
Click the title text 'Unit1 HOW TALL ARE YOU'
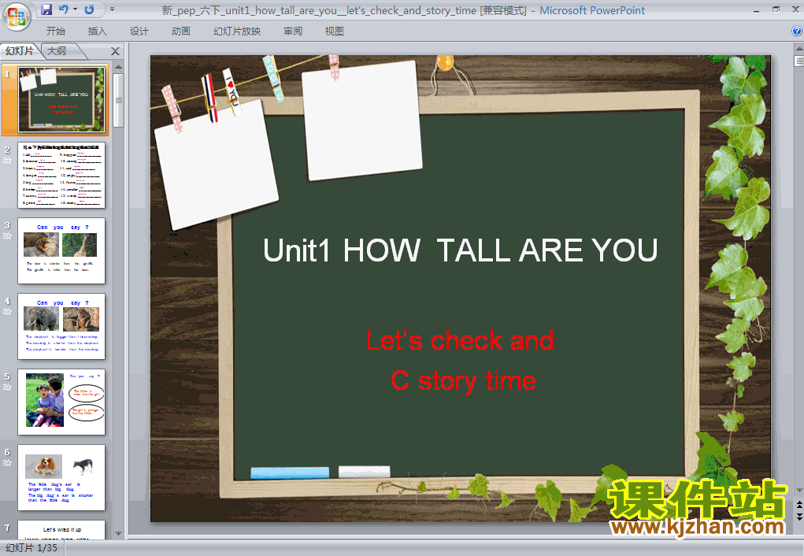click(x=460, y=250)
